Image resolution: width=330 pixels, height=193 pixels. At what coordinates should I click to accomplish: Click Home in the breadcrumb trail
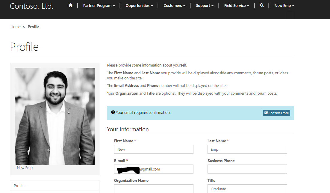click(x=16, y=27)
